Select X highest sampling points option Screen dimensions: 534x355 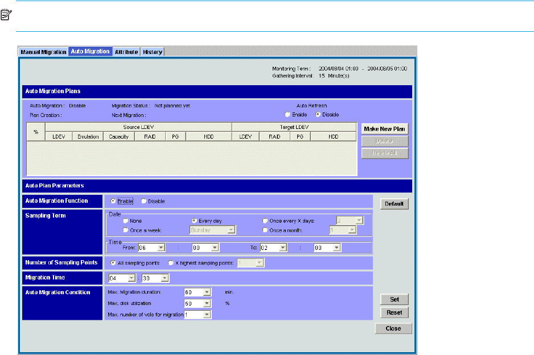click(171, 263)
